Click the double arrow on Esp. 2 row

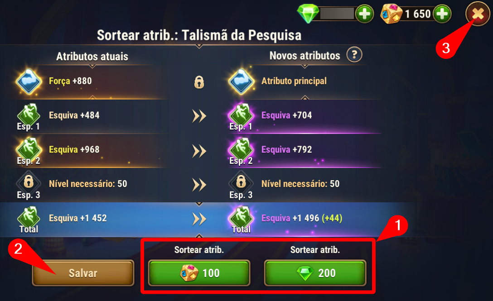click(199, 151)
